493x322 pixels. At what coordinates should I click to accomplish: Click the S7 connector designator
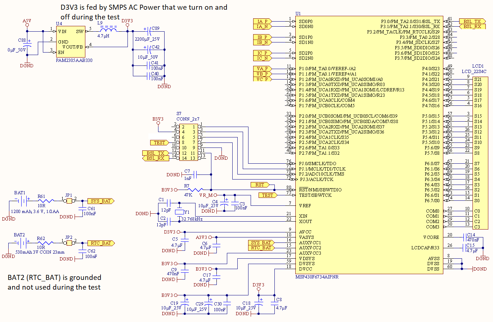[x=179, y=114]
